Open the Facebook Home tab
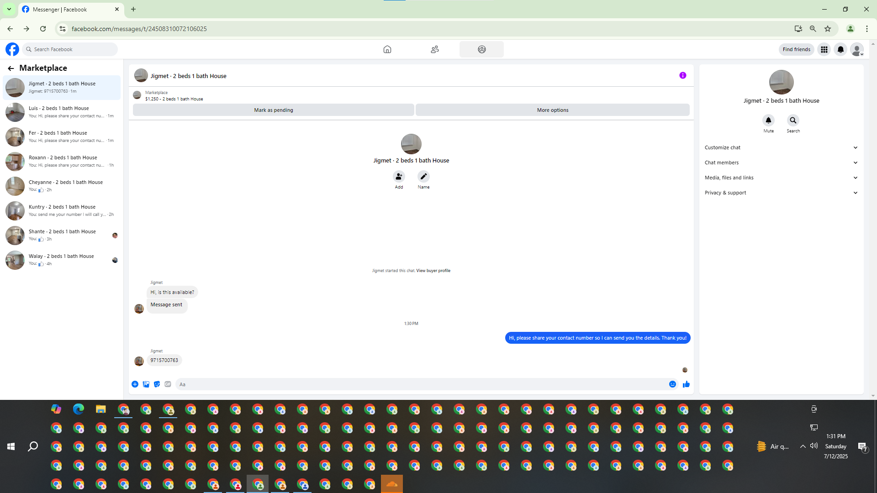 (x=387, y=49)
